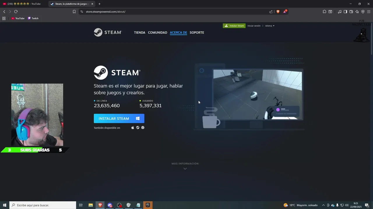The width and height of the screenshot is (373, 209).
Task: Open Task View on the taskbar
Action: click(x=81, y=205)
